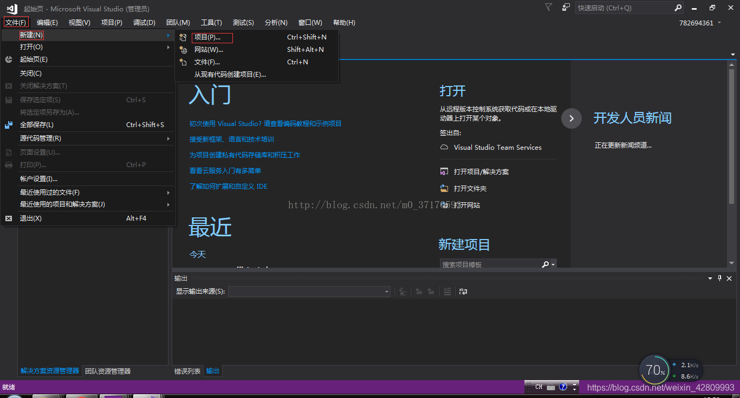740x398 pixels.
Task: Click the open project/solution icon
Action: [444, 171]
